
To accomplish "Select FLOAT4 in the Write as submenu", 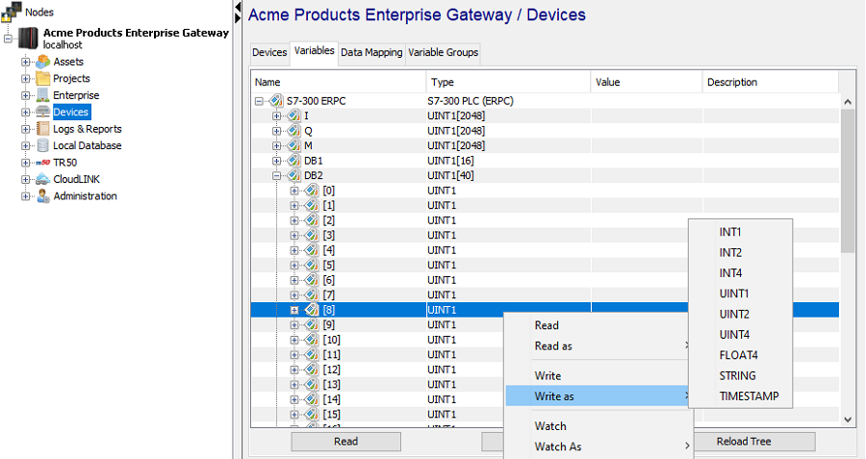I will [x=740, y=355].
